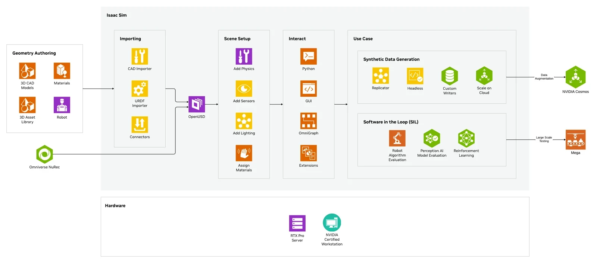Click the Use Case heading
The height and width of the screenshot is (263, 597).
[363, 39]
